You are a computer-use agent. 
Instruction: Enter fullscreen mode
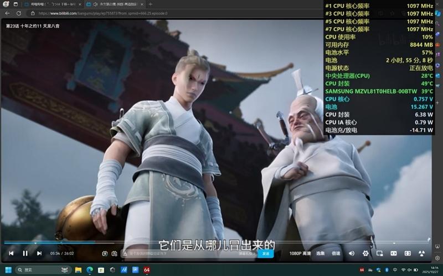click(421, 253)
